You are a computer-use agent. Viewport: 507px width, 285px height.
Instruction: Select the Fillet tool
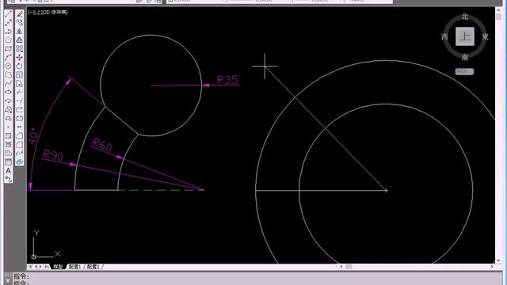point(19,144)
